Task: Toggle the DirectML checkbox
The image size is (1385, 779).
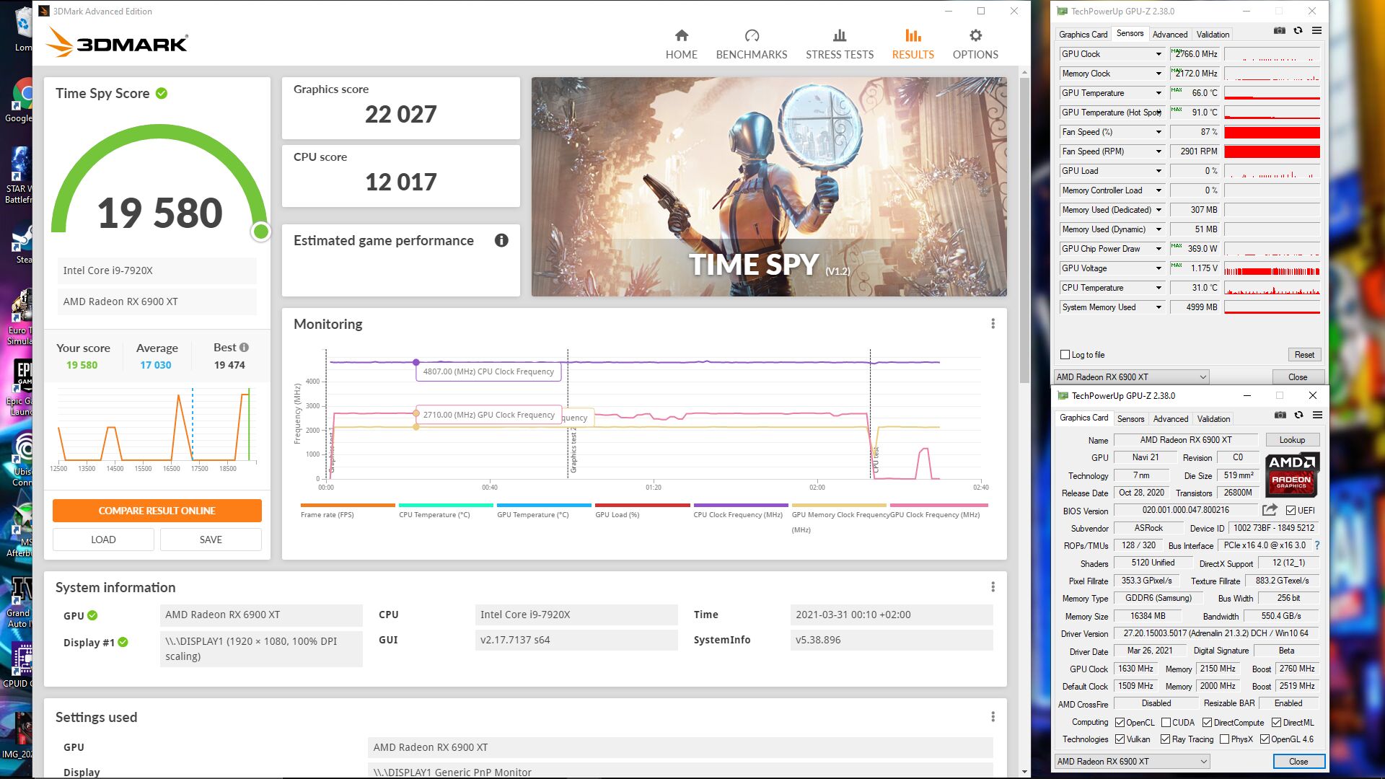Action: click(1276, 723)
